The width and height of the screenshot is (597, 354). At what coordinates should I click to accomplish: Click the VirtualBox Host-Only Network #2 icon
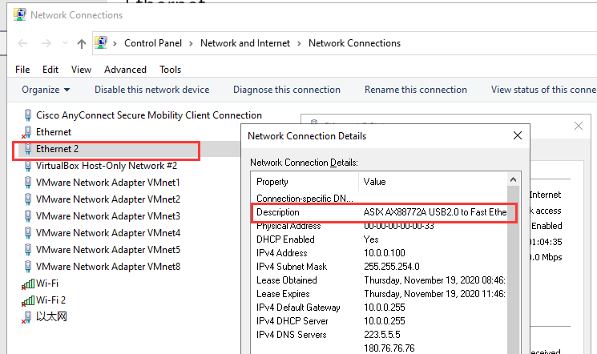(x=28, y=166)
